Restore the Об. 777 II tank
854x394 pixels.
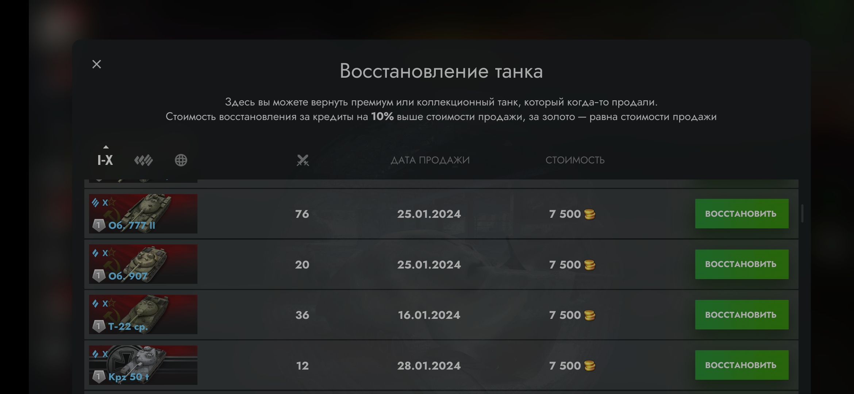(741, 214)
